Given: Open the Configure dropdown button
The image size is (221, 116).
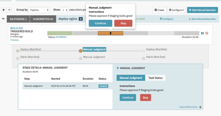Looking at the screenshot, I should pyautogui.click(x=176, y=10).
